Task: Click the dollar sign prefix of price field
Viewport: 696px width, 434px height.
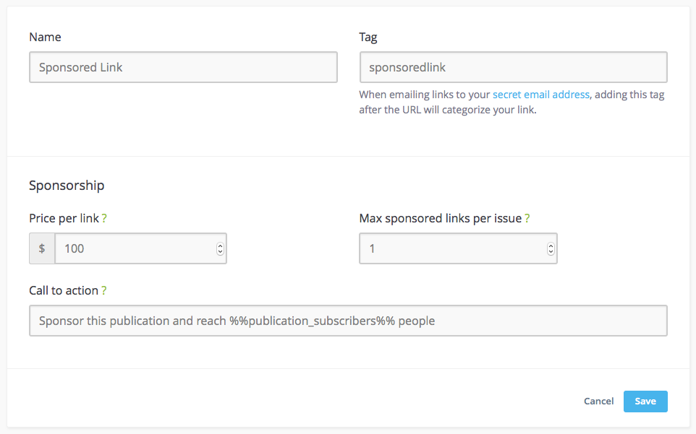Action: [x=42, y=248]
